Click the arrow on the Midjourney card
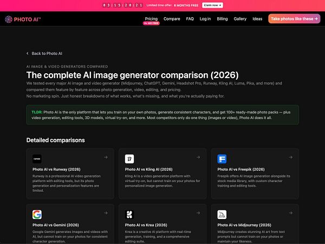 [291, 213]
